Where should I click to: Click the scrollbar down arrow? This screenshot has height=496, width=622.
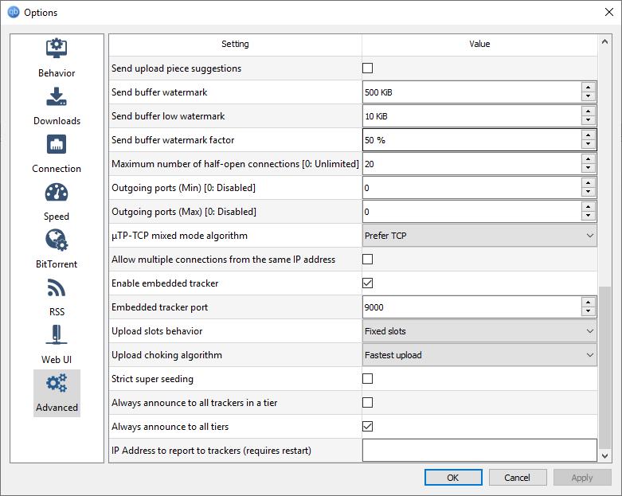[604, 456]
